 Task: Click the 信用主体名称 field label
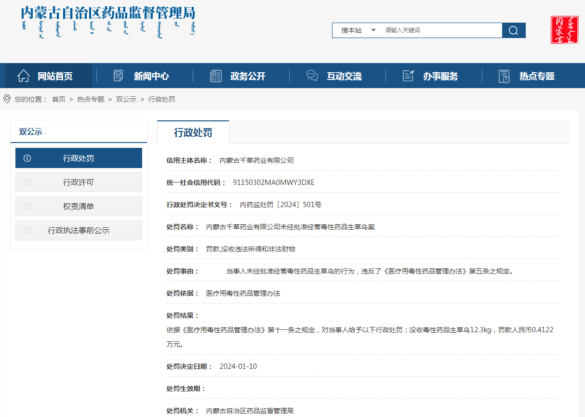[189, 160]
